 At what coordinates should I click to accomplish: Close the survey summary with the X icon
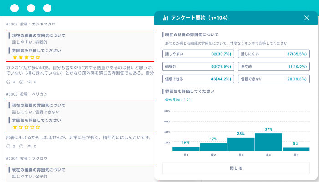coord(306,18)
